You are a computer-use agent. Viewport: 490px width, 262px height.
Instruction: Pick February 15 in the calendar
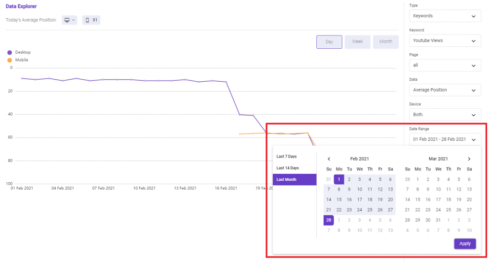point(339,199)
